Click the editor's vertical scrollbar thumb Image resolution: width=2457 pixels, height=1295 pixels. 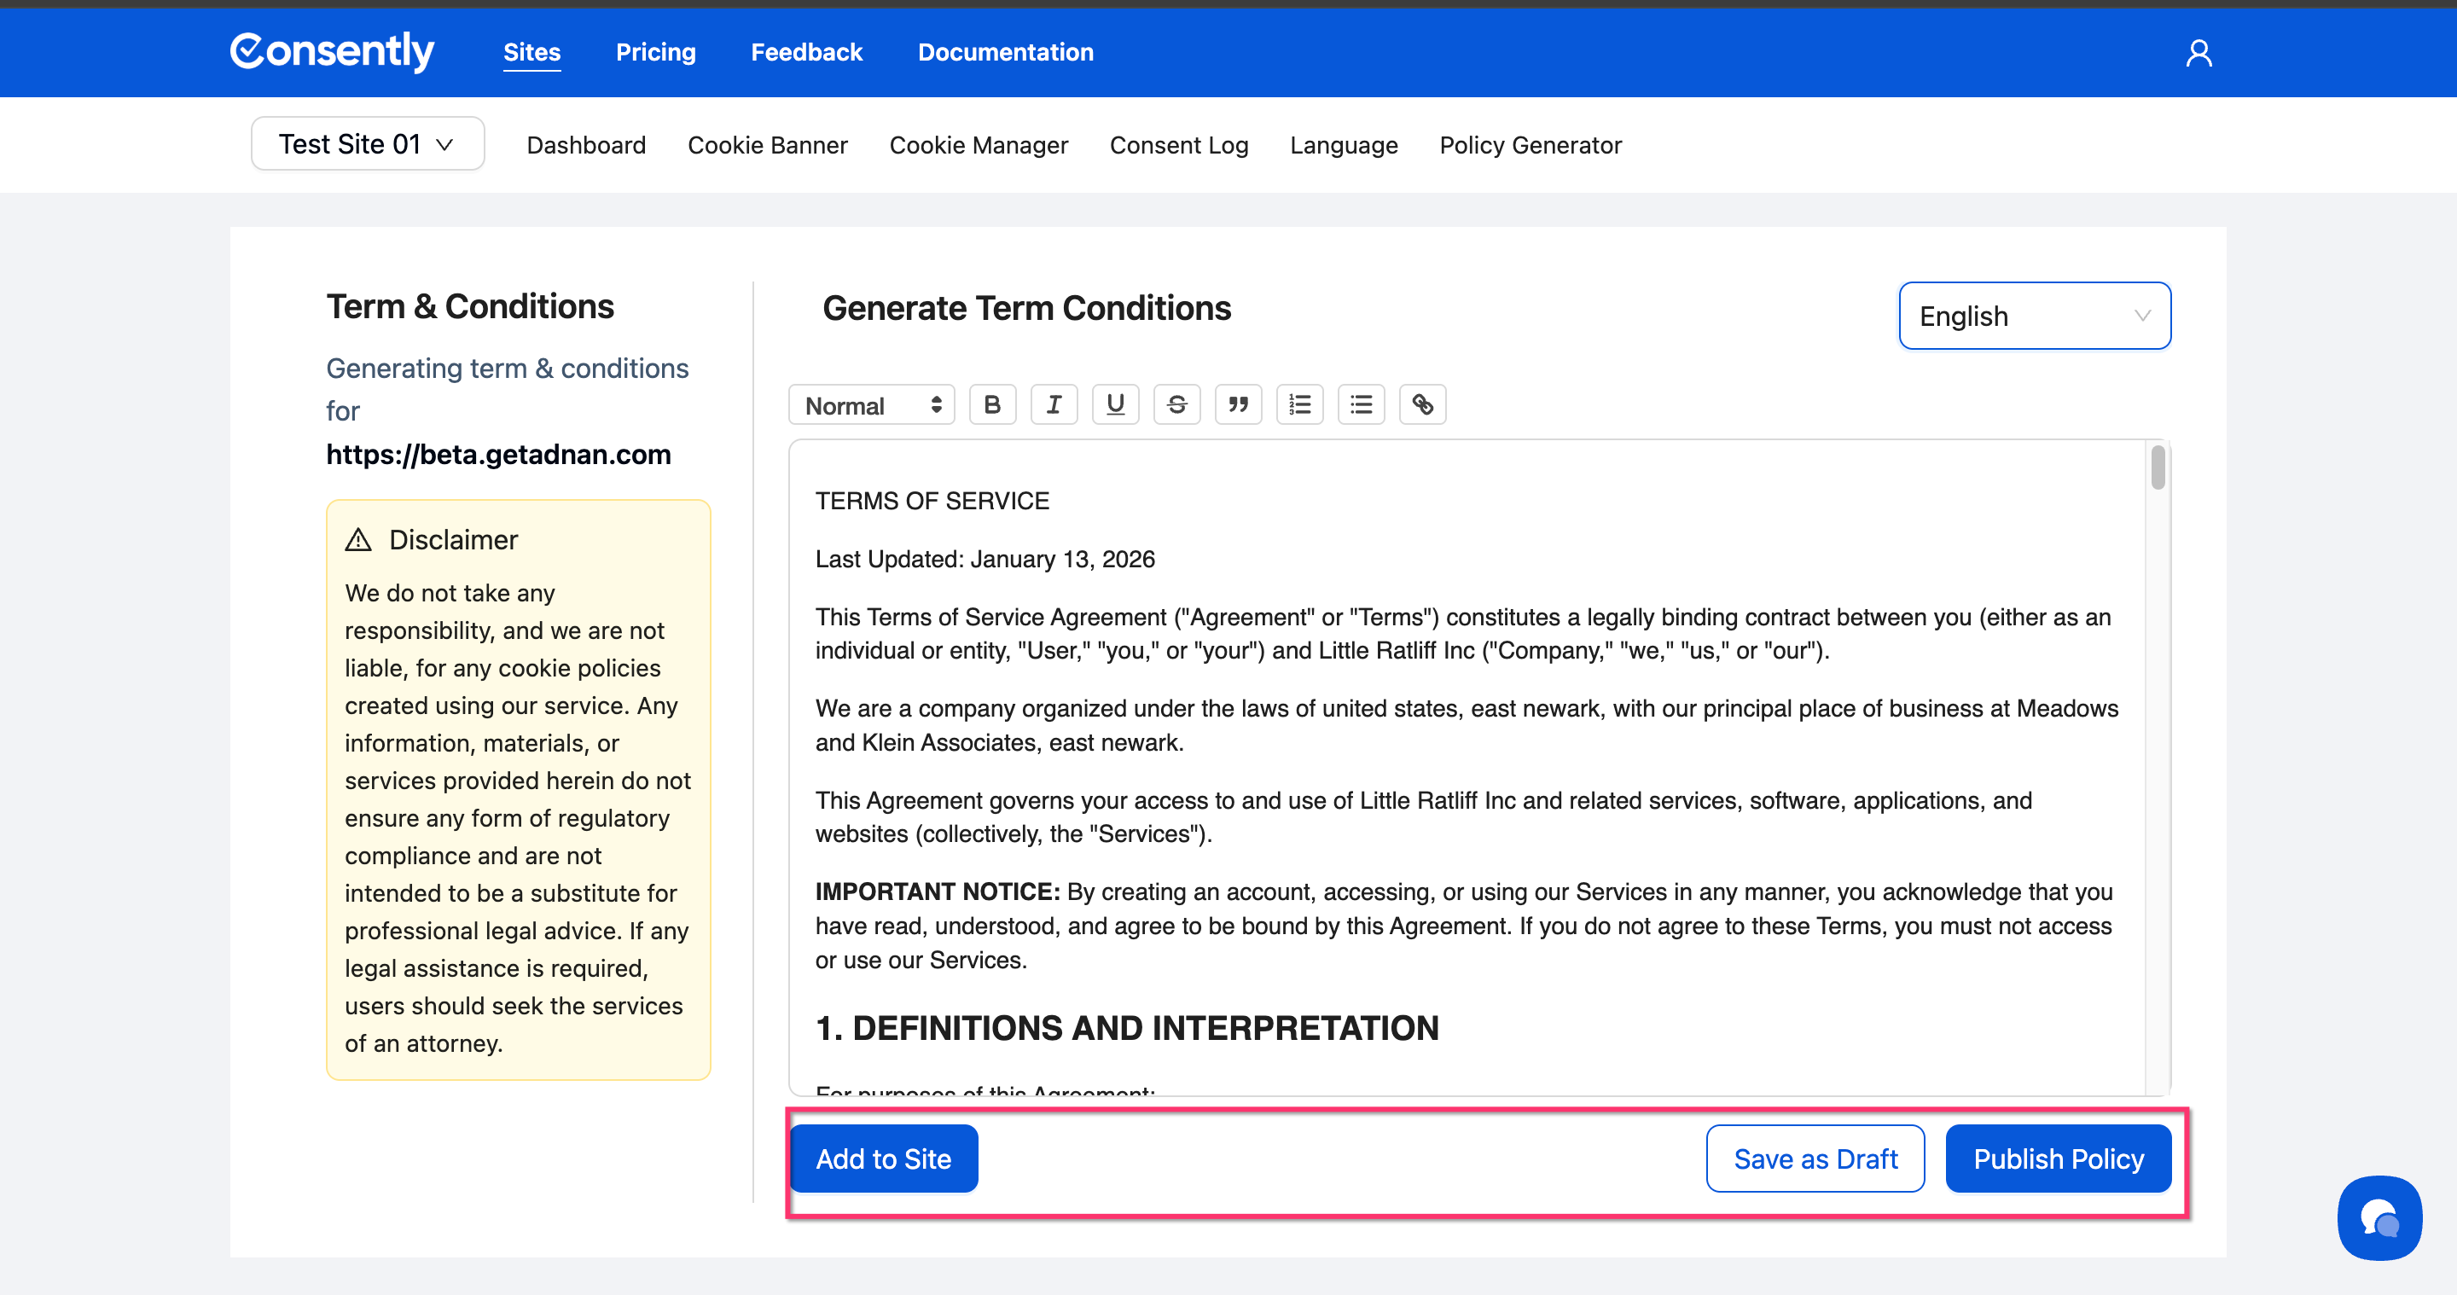coord(2158,468)
